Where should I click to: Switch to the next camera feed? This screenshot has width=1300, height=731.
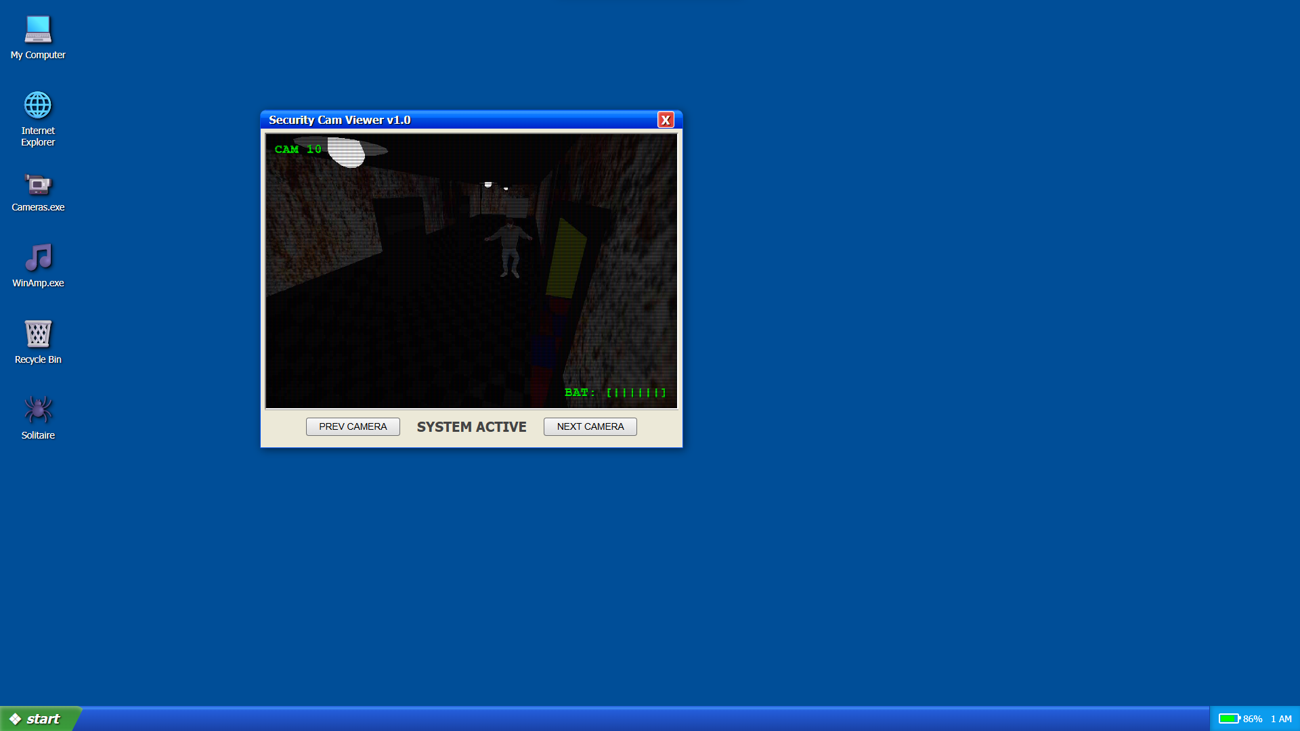click(590, 426)
